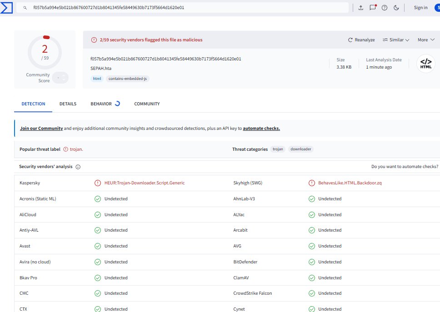Expand the Similar dropdown
The height and width of the screenshot is (312, 440).
click(x=396, y=40)
